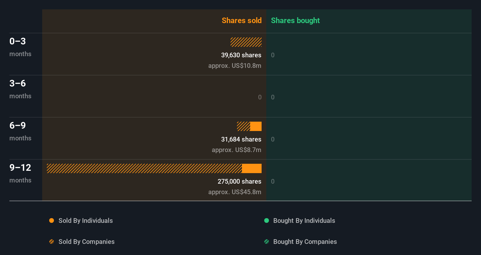Click the 0–3 months striped sold bar

pyautogui.click(x=246, y=42)
